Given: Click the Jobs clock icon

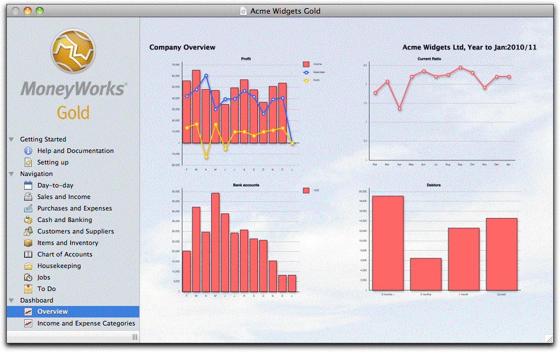Looking at the screenshot, I should [x=28, y=277].
